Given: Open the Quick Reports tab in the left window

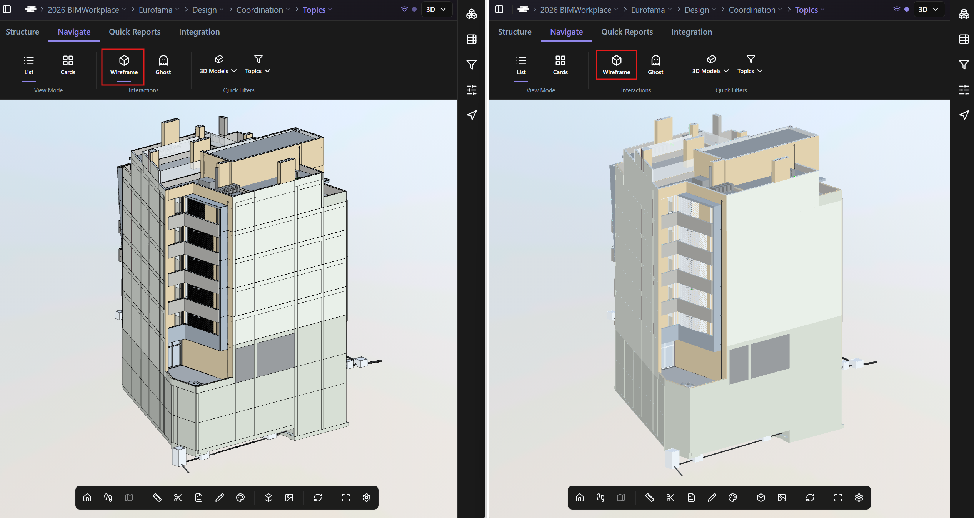Looking at the screenshot, I should point(135,32).
